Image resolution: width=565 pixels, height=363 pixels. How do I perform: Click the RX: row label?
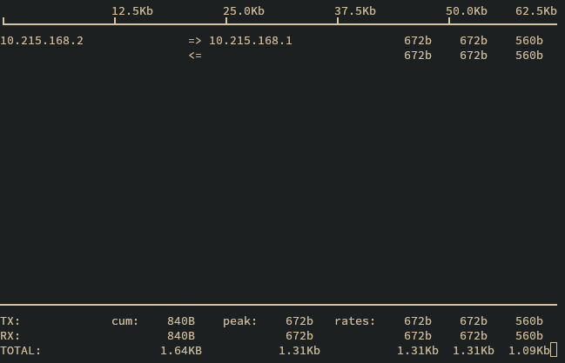coord(10,336)
